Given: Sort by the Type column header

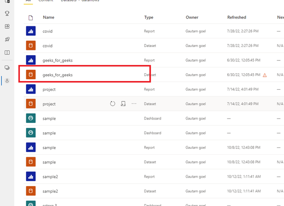Looking at the screenshot, I should click(x=149, y=17).
